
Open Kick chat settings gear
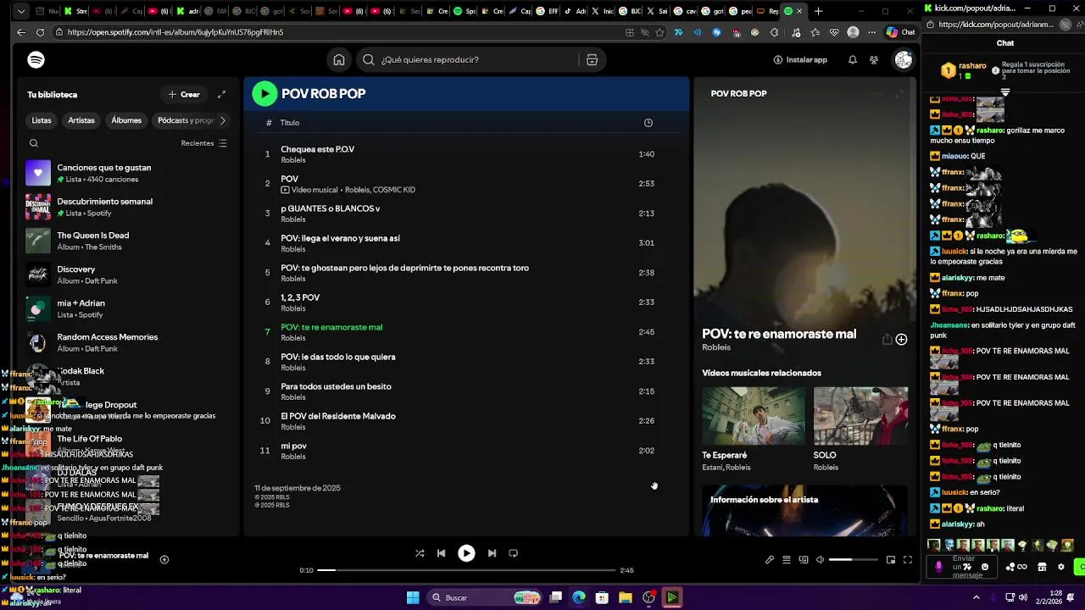[1060, 567]
